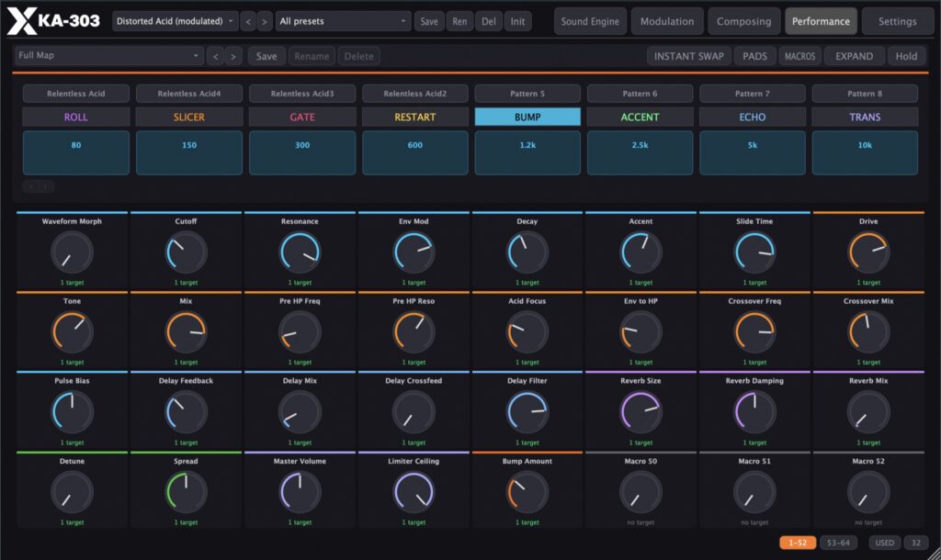Toggle the Hold button

pyautogui.click(x=906, y=56)
